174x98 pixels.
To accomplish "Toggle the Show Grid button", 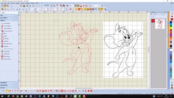I will coord(99,9).
